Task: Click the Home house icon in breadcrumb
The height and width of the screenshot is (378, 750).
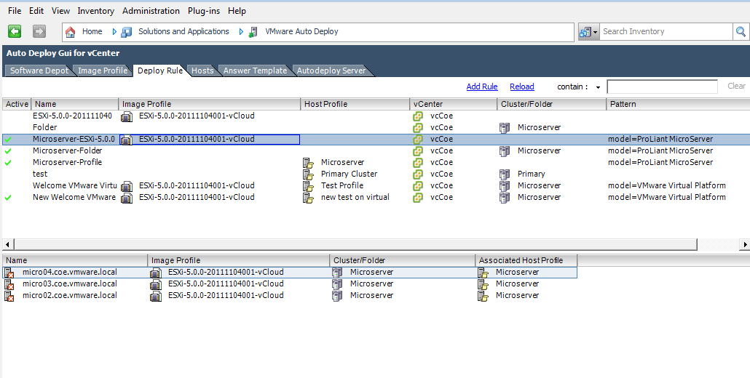Action: click(71, 32)
